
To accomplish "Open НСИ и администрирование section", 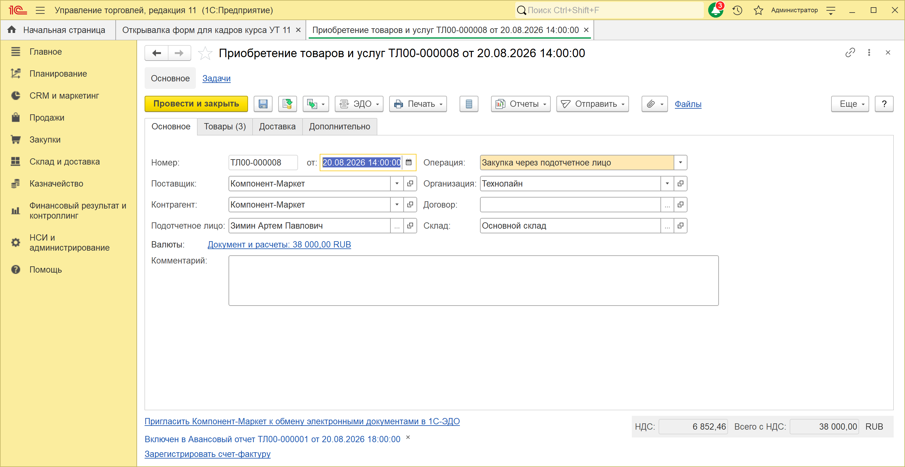I will point(69,242).
